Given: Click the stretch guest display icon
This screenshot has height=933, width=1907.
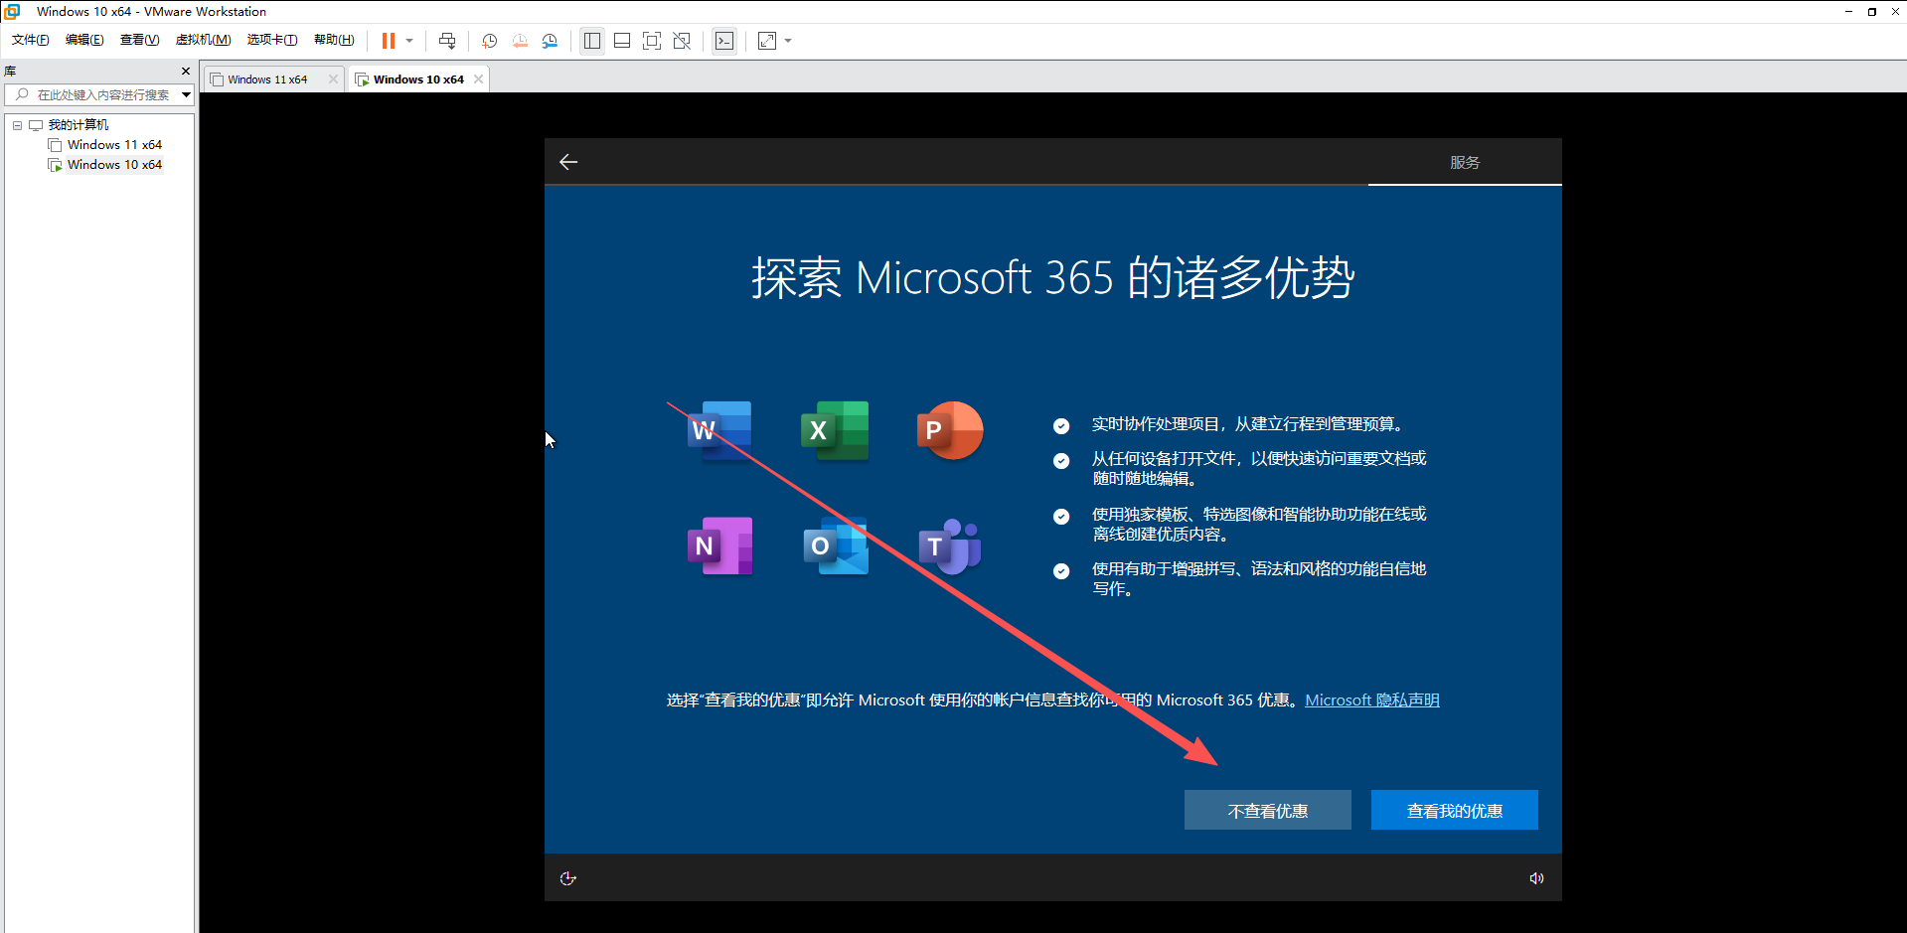Looking at the screenshot, I should pyautogui.click(x=767, y=41).
